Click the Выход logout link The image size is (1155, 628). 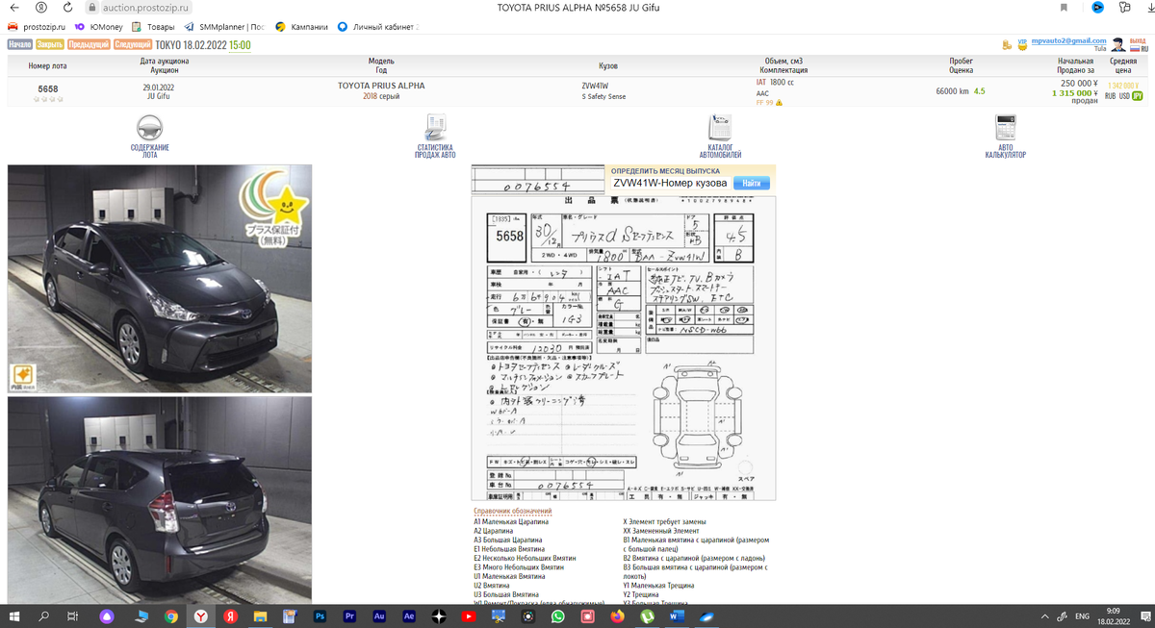[x=1138, y=40]
